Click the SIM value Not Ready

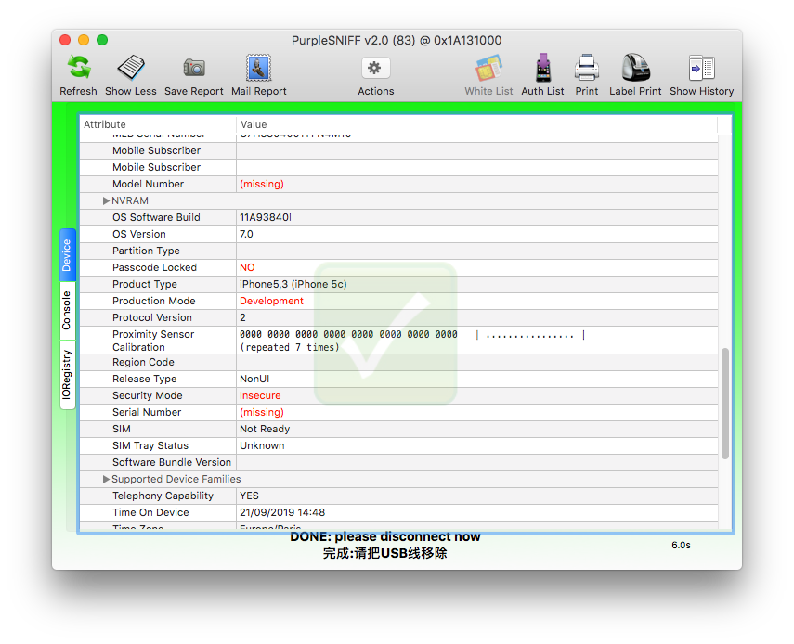click(x=265, y=429)
